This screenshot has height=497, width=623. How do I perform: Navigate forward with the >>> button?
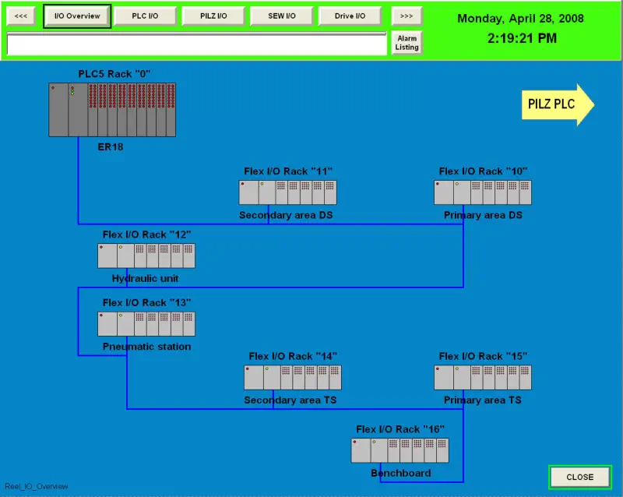click(x=407, y=16)
